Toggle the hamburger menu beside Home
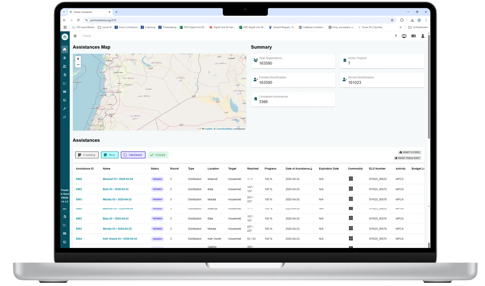 tap(75, 36)
